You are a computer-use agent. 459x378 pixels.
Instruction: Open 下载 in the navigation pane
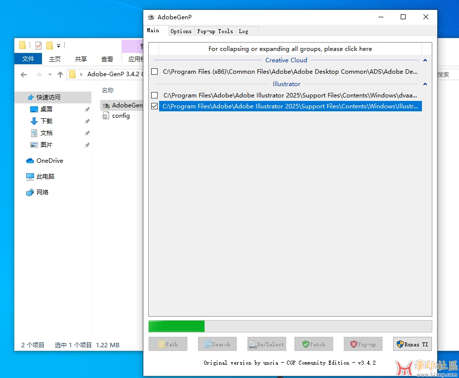(46, 121)
